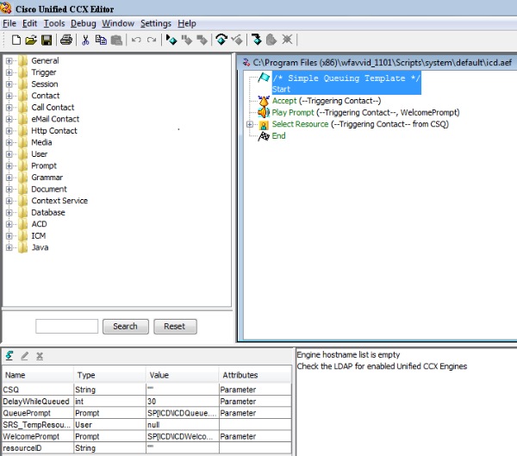Click the Open file folder icon

[31, 41]
